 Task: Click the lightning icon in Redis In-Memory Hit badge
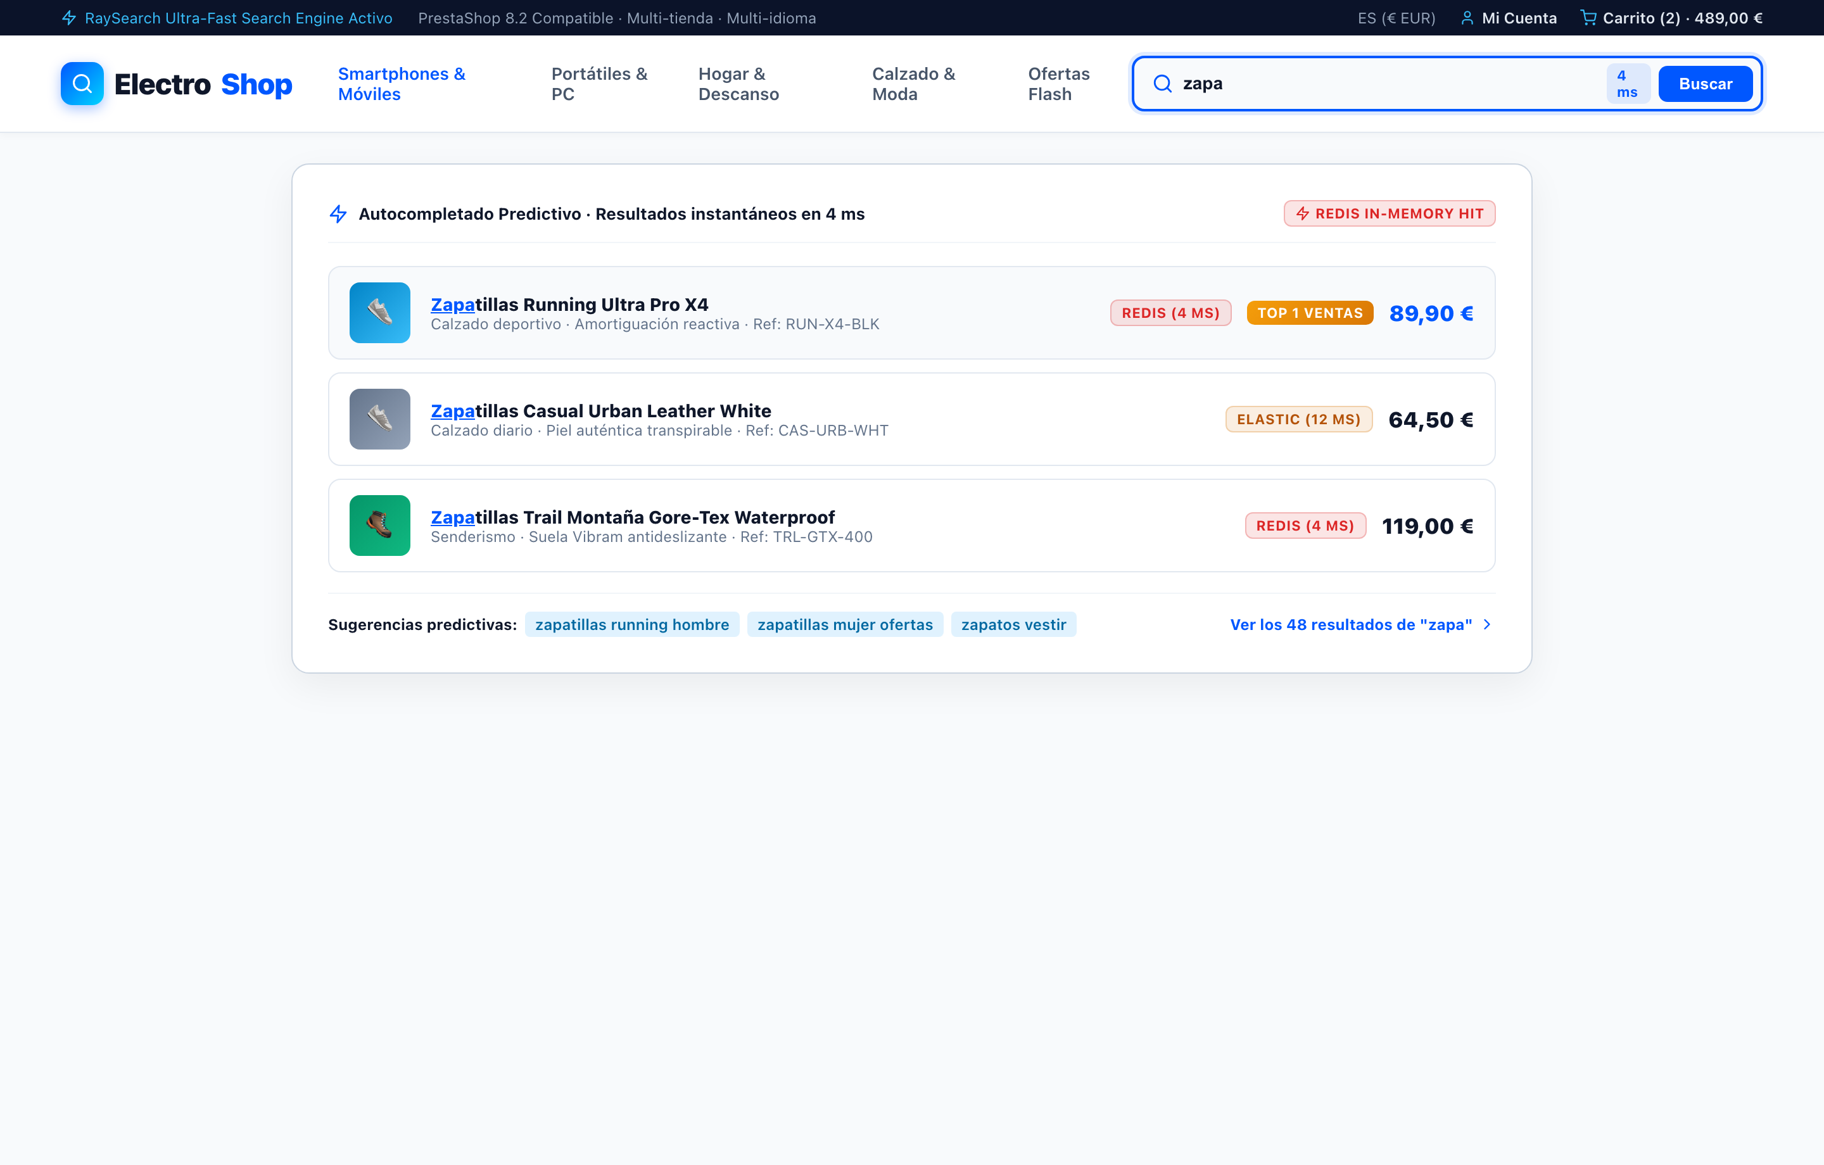pyautogui.click(x=1302, y=213)
